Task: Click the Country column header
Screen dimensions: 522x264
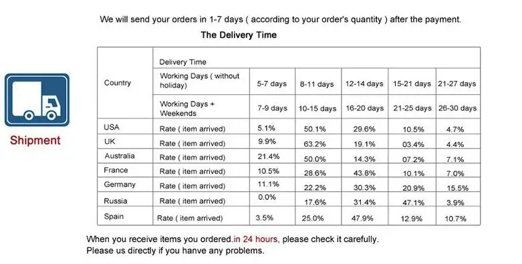Action: 118,83
